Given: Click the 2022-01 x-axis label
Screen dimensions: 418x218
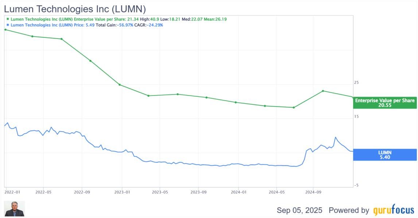Looking at the screenshot, I should (x=12, y=192).
